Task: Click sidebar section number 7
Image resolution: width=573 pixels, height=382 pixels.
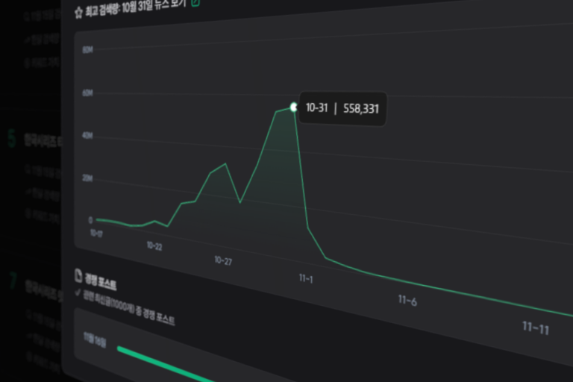Action: 13,281
